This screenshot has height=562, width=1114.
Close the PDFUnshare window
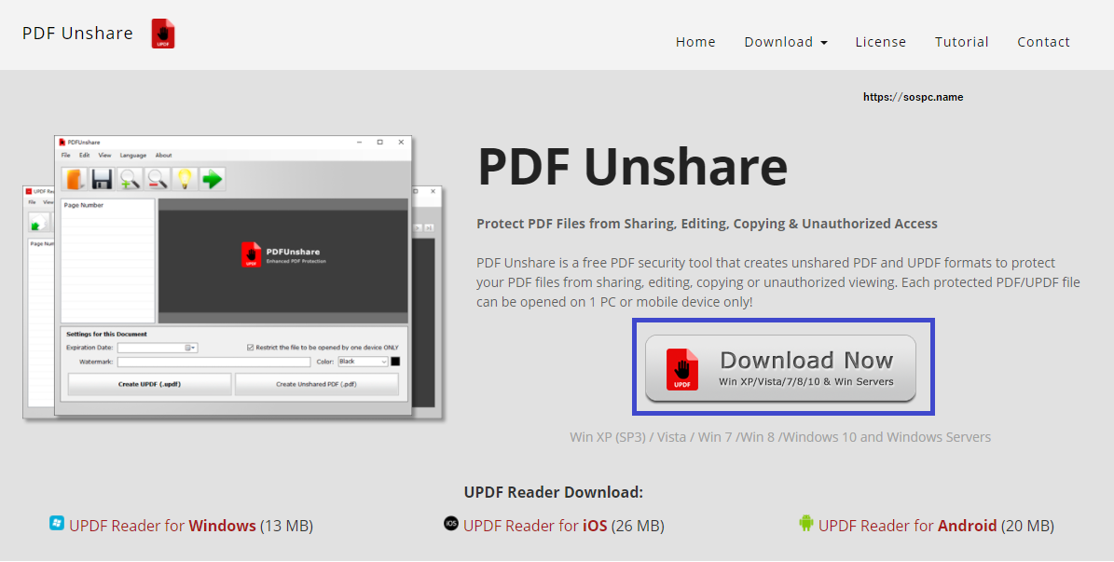tap(402, 142)
